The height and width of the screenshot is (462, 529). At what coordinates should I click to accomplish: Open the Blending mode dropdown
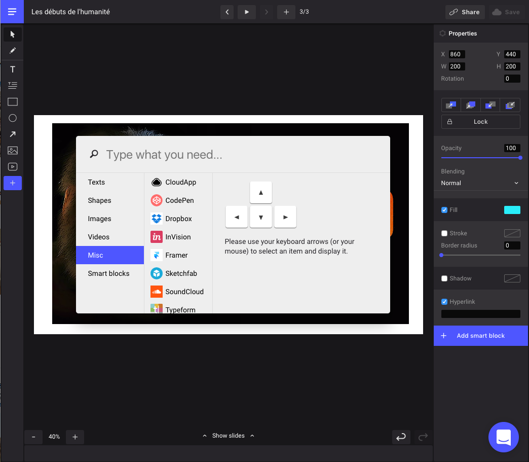pos(480,183)
